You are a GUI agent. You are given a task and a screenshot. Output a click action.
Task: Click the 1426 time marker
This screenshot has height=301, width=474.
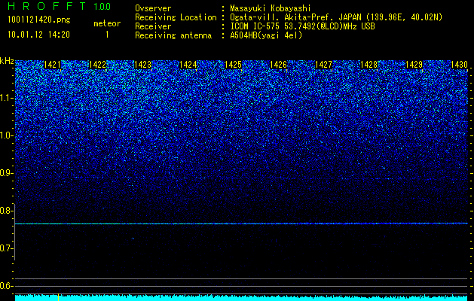[x=278, y=65]
